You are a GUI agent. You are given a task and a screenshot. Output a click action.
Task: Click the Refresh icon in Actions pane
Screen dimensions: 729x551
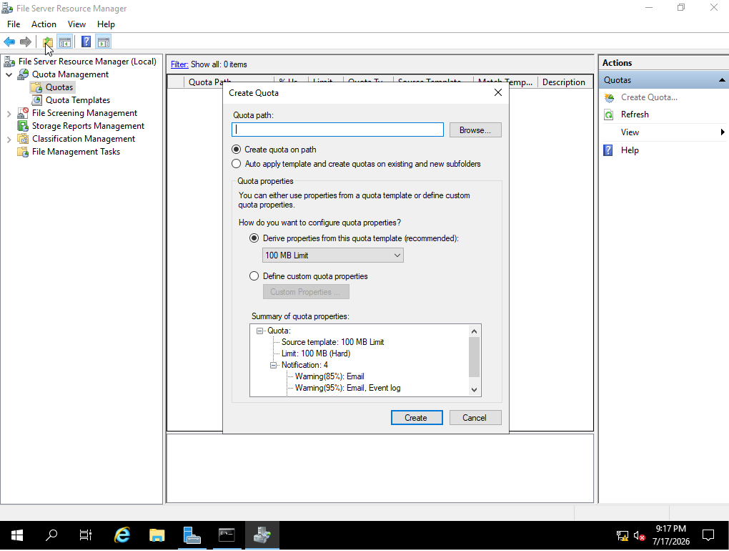609,114
